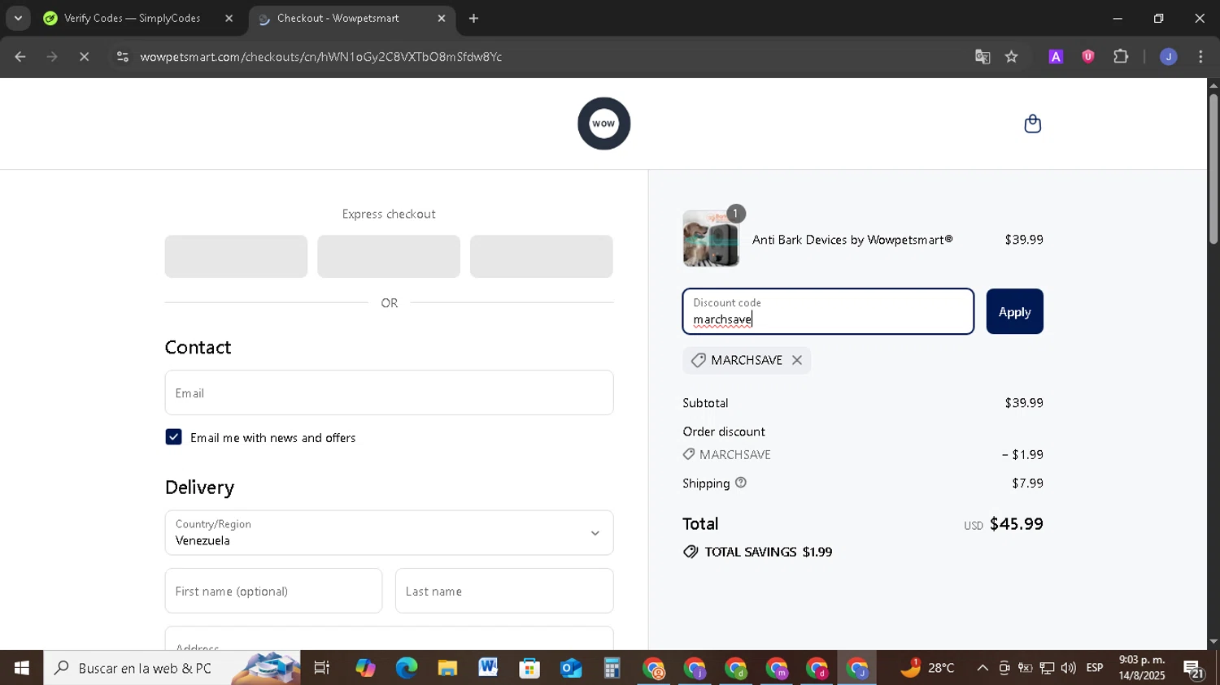Click the taskbar search box
This screenshot has height=685, width=1220.
click(172, 668)
